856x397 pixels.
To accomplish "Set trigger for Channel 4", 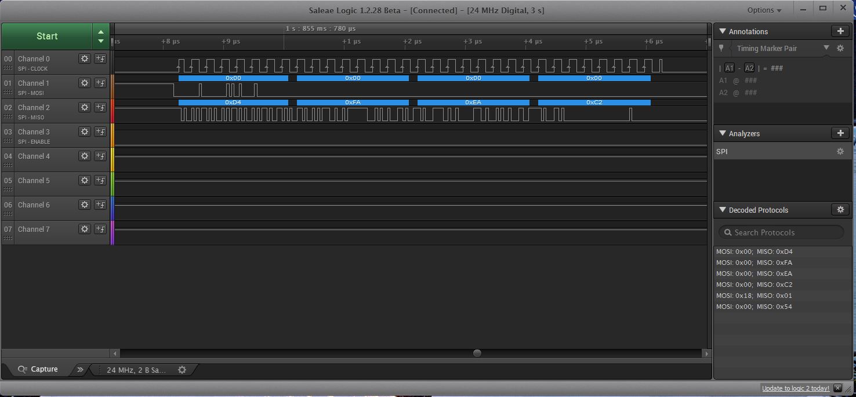I will tap(100, 156).
